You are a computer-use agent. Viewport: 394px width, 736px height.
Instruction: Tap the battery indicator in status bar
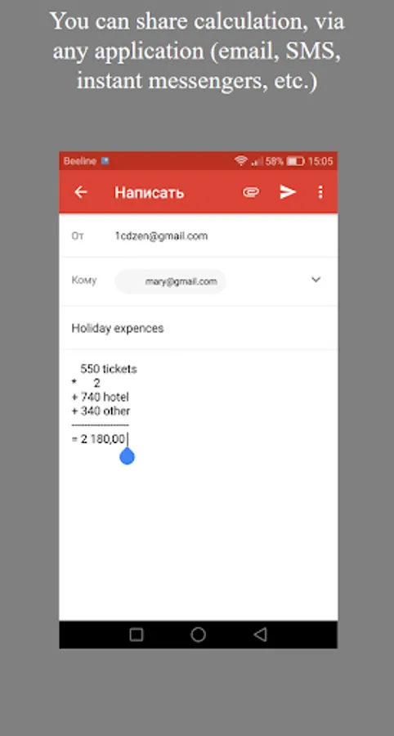pyautogui.click(x=296, y=161)
